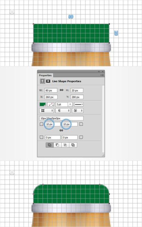Click the top-left corner radius icon
The width and height of the screenshot is (142, 227).
pos(41,124)
